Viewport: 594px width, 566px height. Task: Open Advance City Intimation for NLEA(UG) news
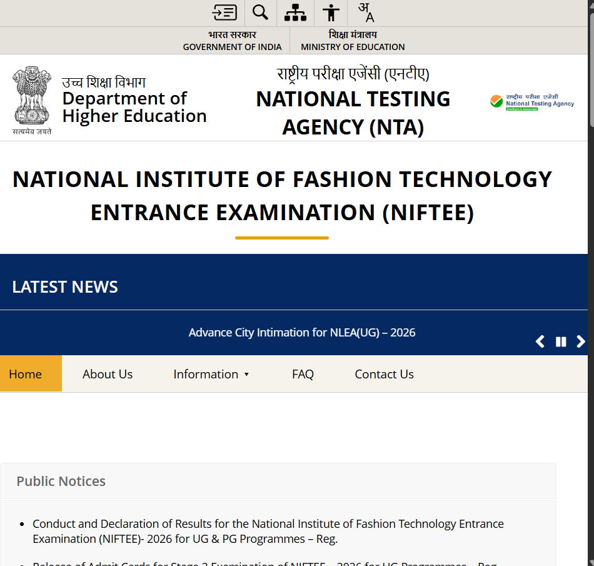(x=302, y=332)
